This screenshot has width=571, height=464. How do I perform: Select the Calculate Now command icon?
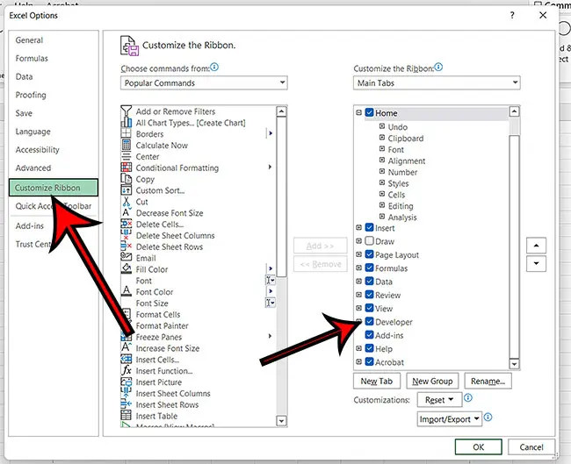(127, 146)
